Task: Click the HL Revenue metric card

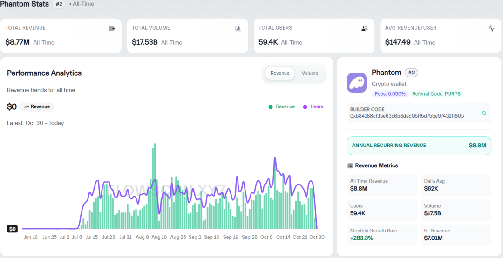Action: tap(456, 235)
